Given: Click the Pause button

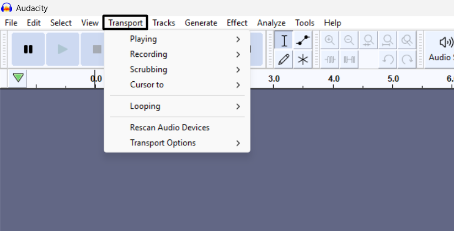Looking at the screenshot, I should click(28, 49).
